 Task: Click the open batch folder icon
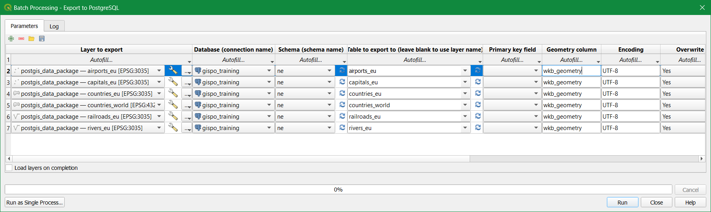pos(32,39)
